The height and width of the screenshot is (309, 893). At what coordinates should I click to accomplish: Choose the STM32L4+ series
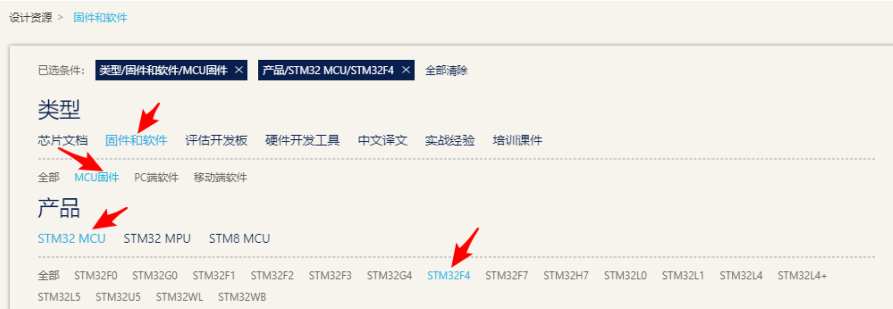(802, 276)
